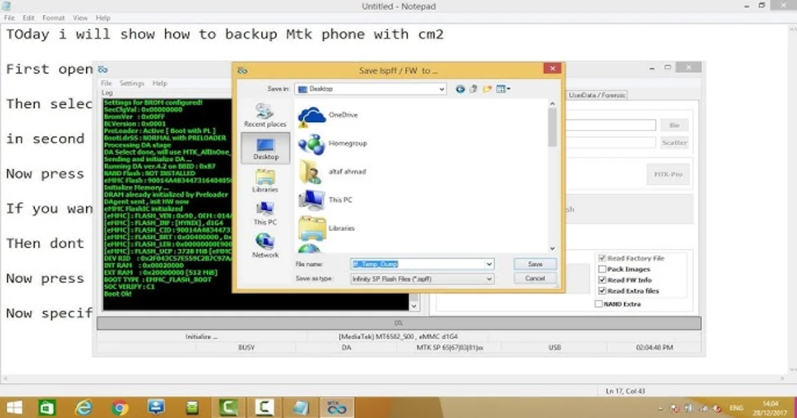Select Libraries in the places bar
797x418 pixels.
click(265, 180)
